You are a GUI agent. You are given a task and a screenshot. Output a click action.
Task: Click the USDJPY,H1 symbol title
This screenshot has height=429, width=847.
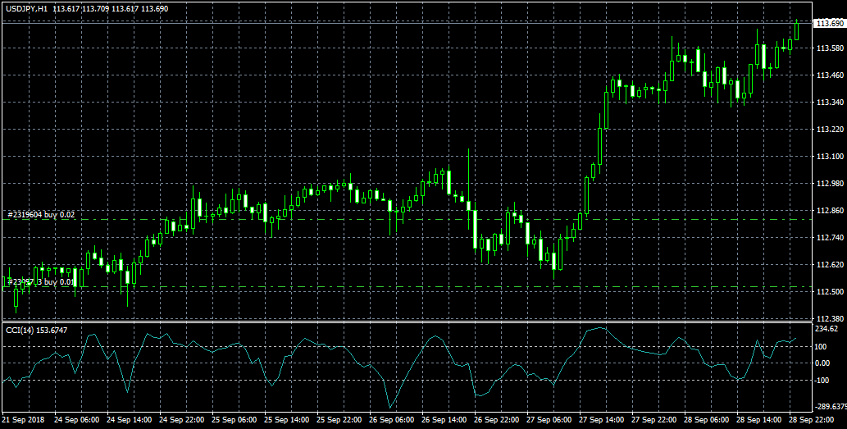tap(25, 8)
